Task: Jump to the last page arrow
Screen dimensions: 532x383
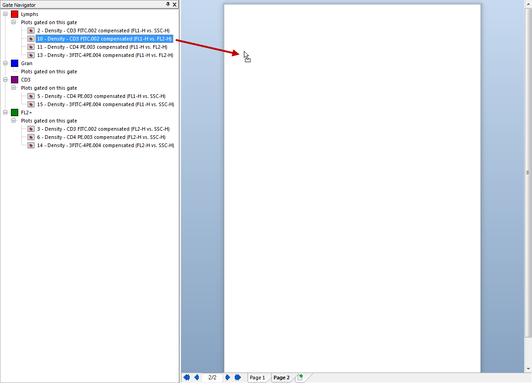Action: click(x=238, y=378)
